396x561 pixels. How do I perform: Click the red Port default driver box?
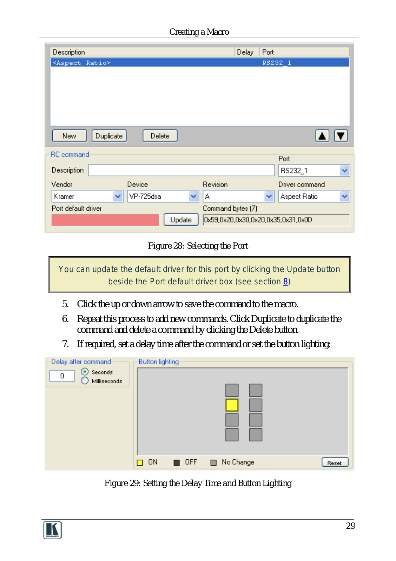pos(105,220)
